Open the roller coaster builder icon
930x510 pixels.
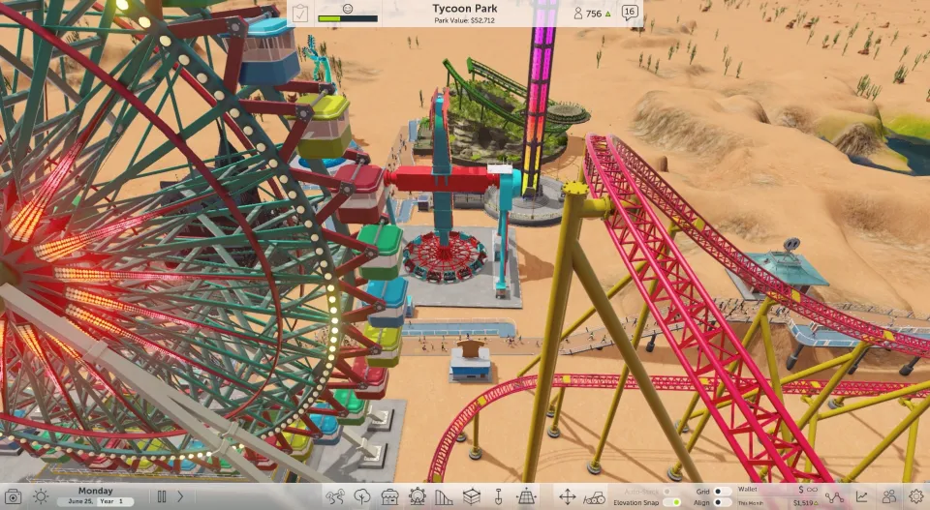tap(444, 496)
